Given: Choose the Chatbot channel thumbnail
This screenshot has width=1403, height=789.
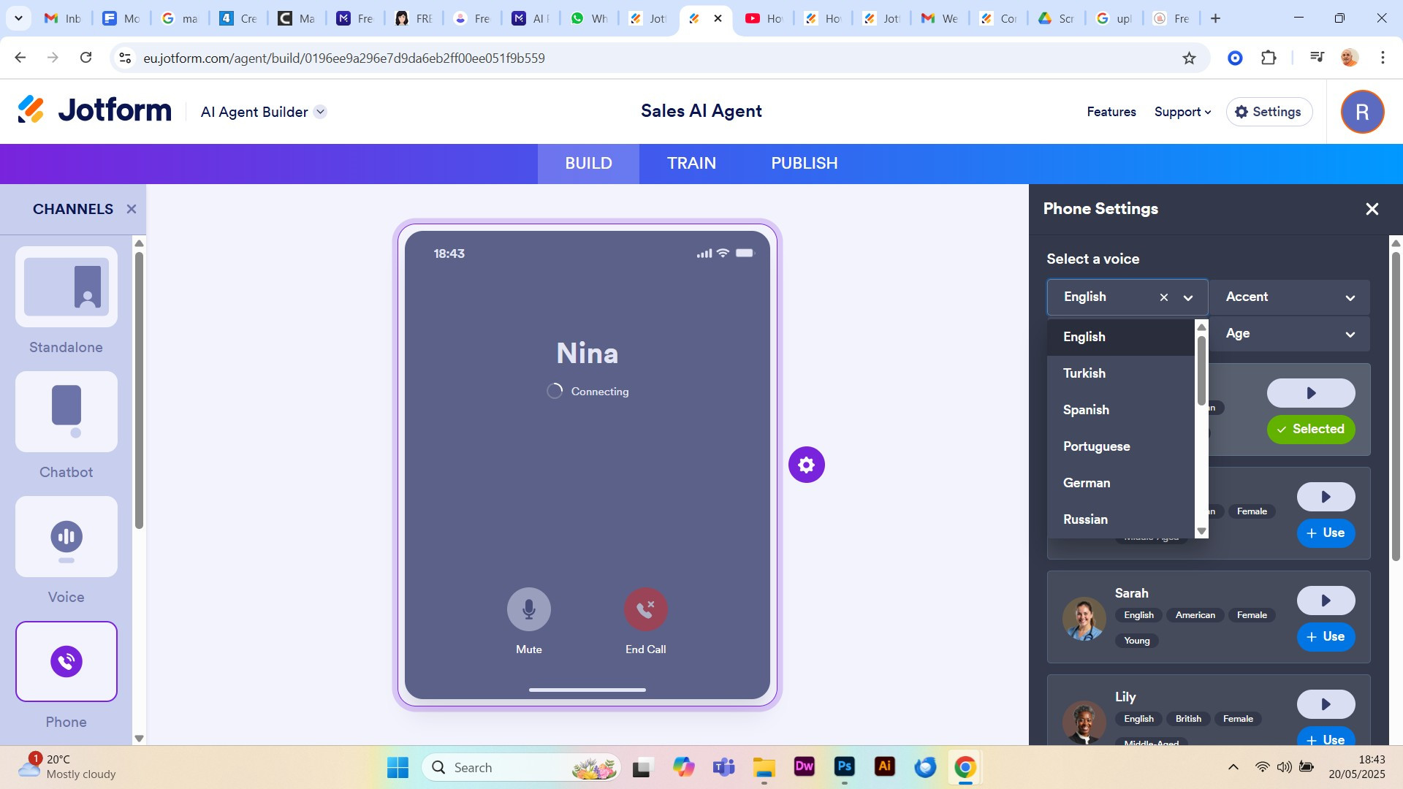Looking at the screenshot, I should point(66,412).
